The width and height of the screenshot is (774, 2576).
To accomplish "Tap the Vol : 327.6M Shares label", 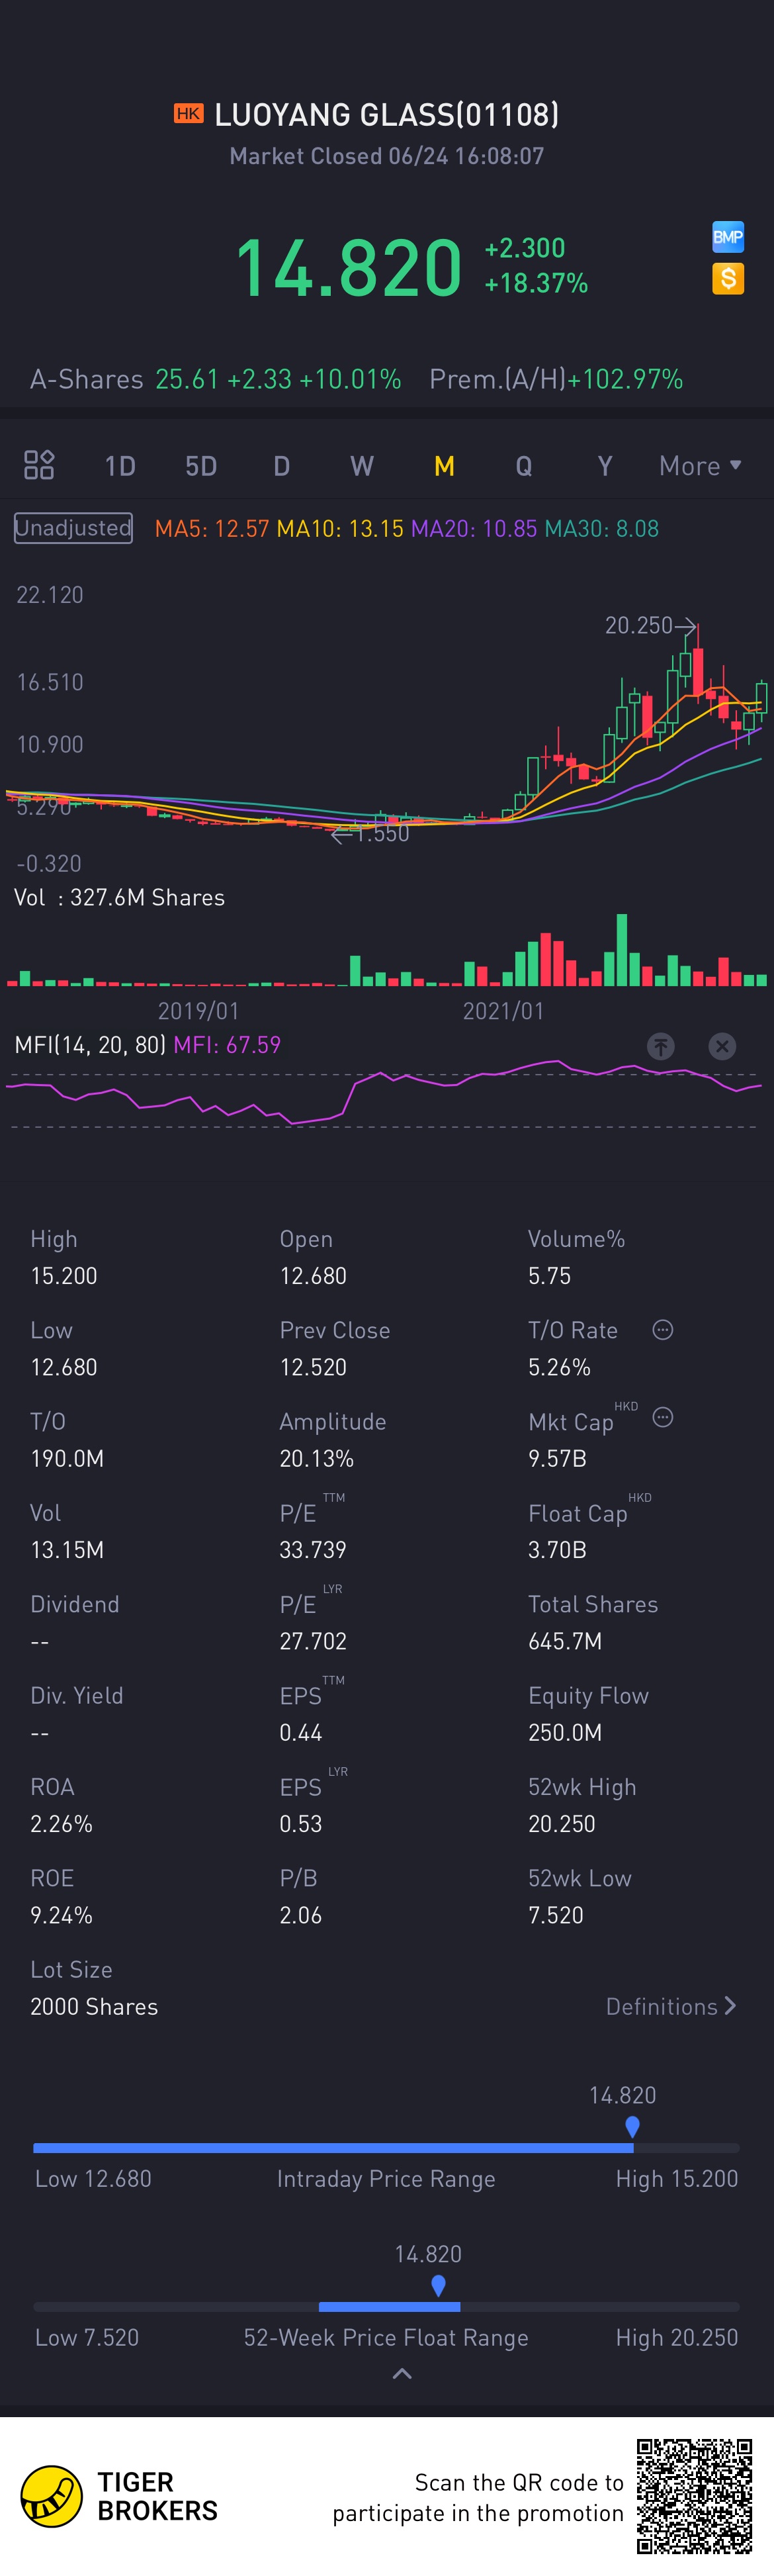I will (119, 898).
